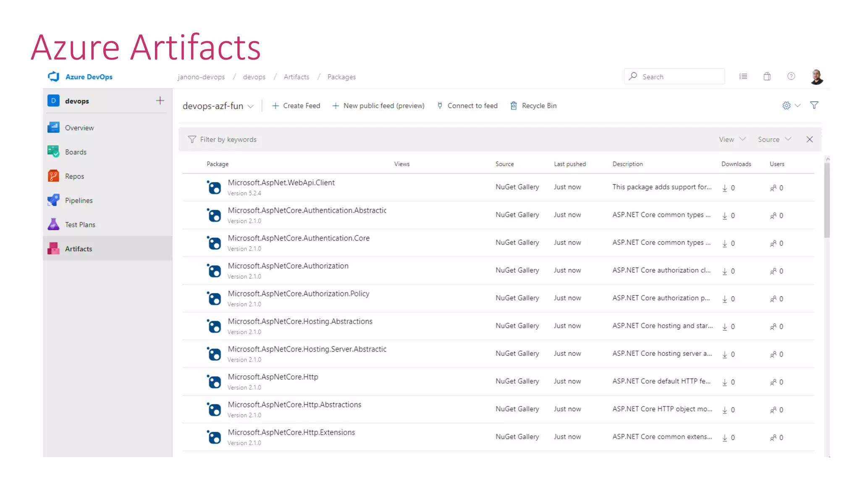
Task: Click the Azure DevOps logo icon
Action: (53, 76)
